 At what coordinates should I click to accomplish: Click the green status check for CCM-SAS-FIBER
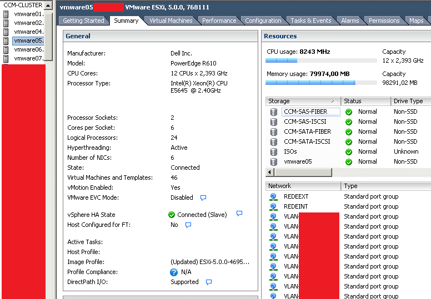349,112
